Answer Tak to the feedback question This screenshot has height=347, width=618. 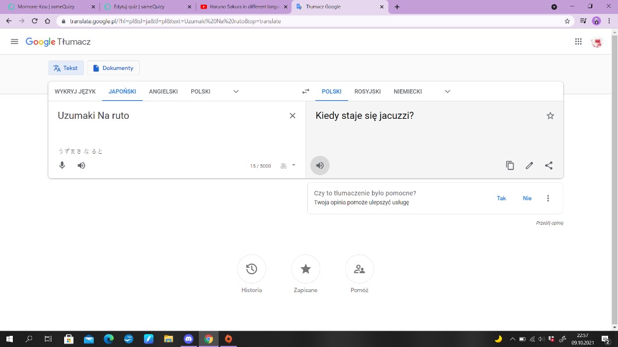(501, 198)
